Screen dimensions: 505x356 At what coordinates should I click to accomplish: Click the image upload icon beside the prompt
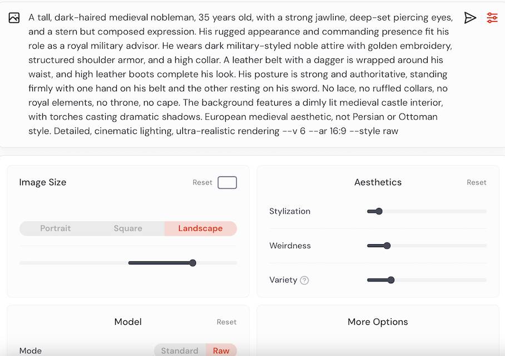(x=14, y=18)
